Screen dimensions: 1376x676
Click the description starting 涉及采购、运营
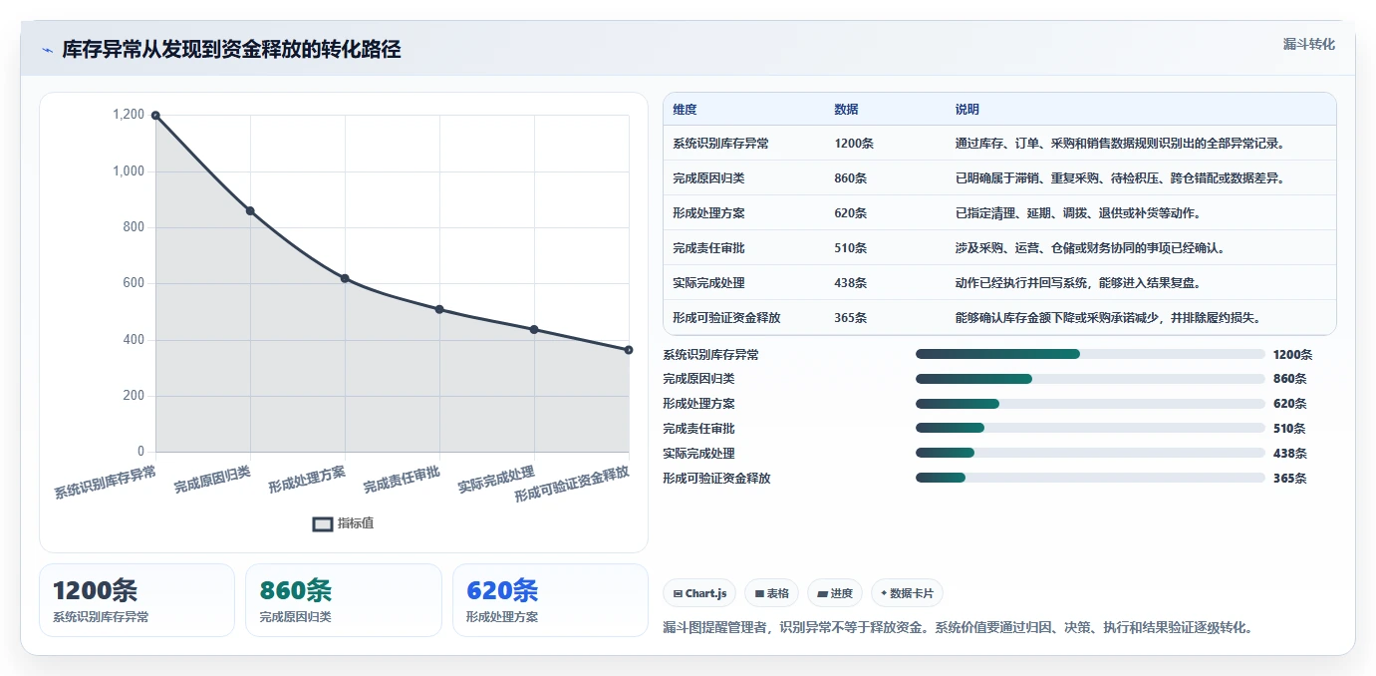[x=1090, y=248]
